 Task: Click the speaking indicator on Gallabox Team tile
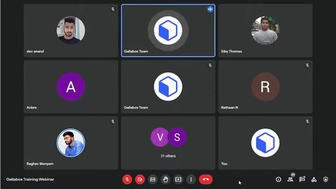tap(210, 9)
